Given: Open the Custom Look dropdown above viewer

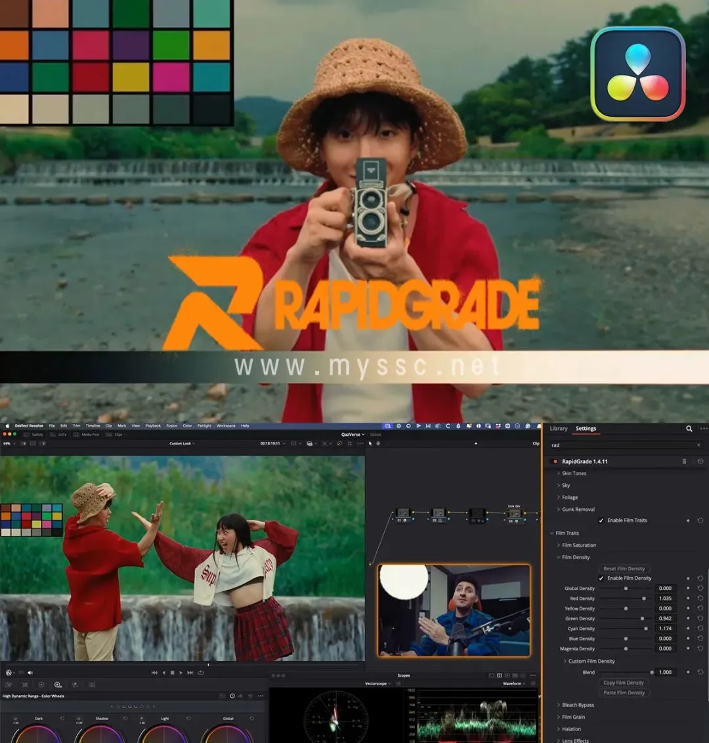Looking at the screenshot, I should [183, 444].
